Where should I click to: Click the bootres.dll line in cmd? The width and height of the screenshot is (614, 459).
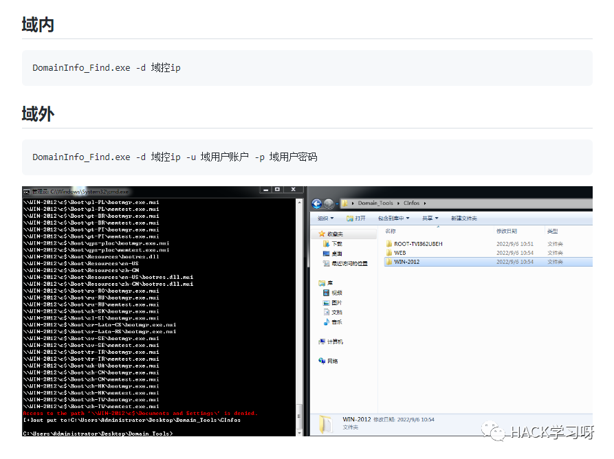pos(91,257)
